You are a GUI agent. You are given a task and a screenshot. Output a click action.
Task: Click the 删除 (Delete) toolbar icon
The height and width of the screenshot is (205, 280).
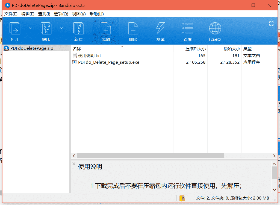[133, 28]
